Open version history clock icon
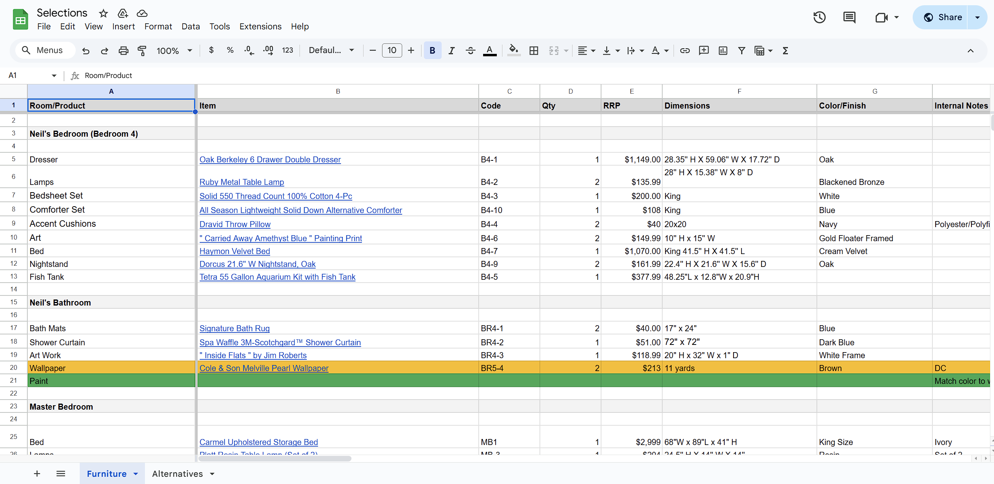The image size is (994, 484). click(819, 17)
